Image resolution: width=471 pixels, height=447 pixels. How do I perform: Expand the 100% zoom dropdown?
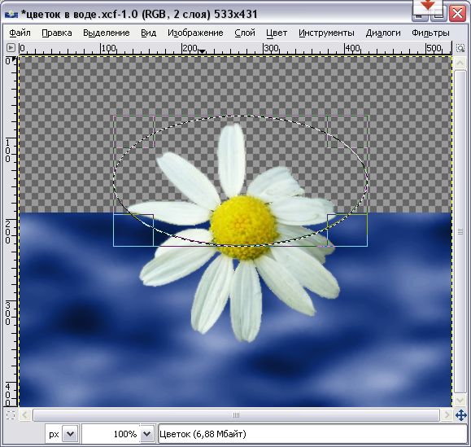click(x=147, y=434)
